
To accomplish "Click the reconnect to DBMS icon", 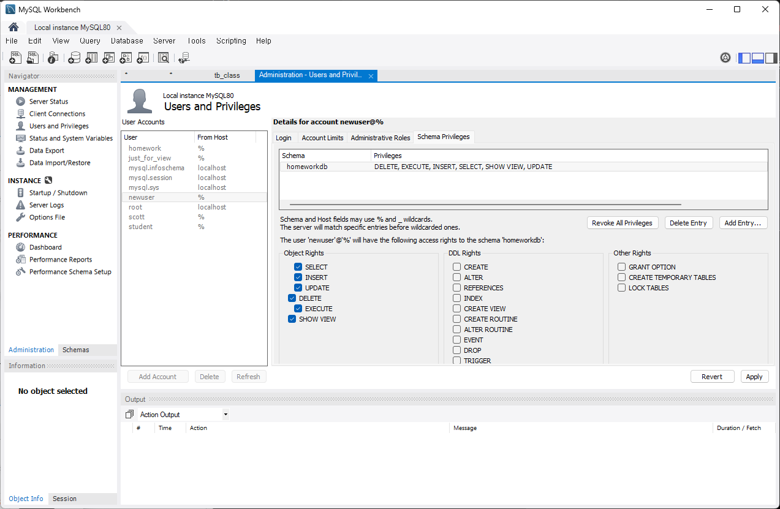I will pos(184,58).
